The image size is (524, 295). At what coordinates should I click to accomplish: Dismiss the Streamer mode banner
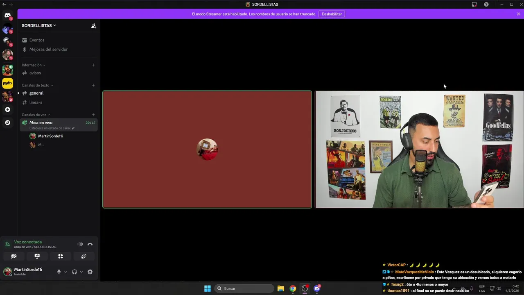tap(518, 14)
